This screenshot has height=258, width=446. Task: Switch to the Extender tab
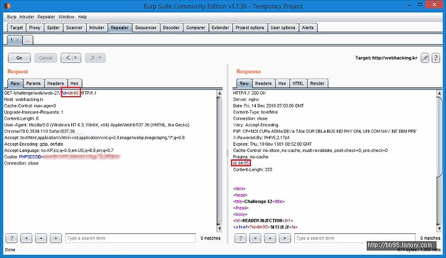(x=221, y=28)
